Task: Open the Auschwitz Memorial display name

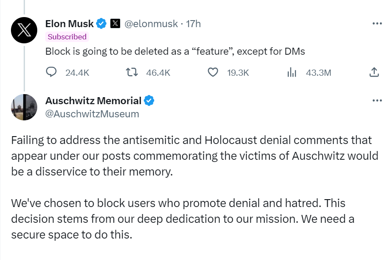Action: point(93,101)
